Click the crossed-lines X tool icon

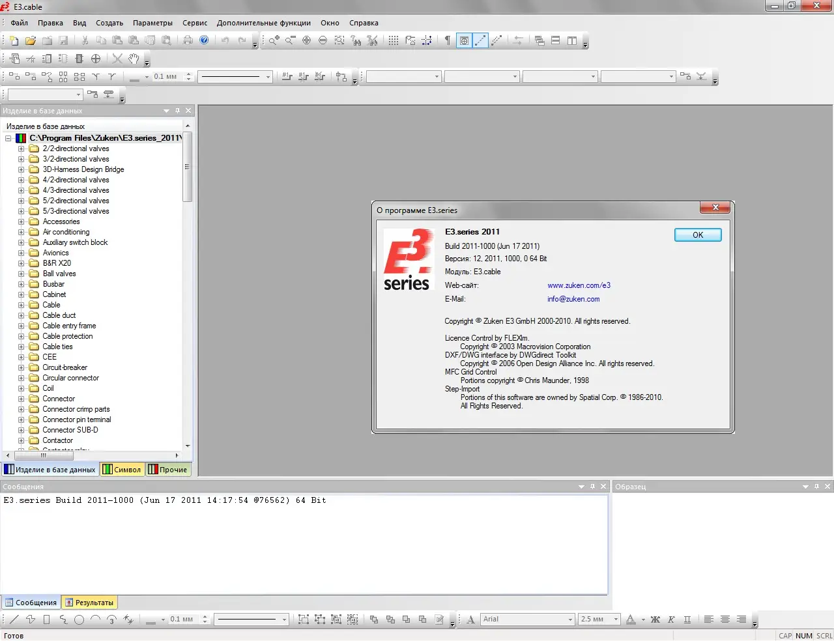pos(117,59)
